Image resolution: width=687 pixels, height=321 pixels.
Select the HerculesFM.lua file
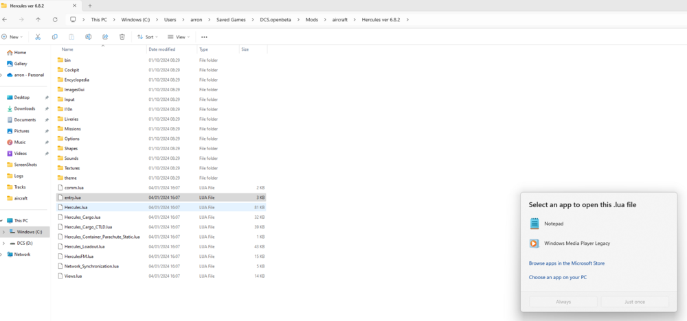(161, 257)
